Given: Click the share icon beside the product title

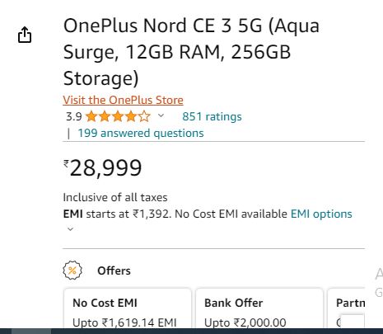Looking at the screenshot, I should point(25,35).
